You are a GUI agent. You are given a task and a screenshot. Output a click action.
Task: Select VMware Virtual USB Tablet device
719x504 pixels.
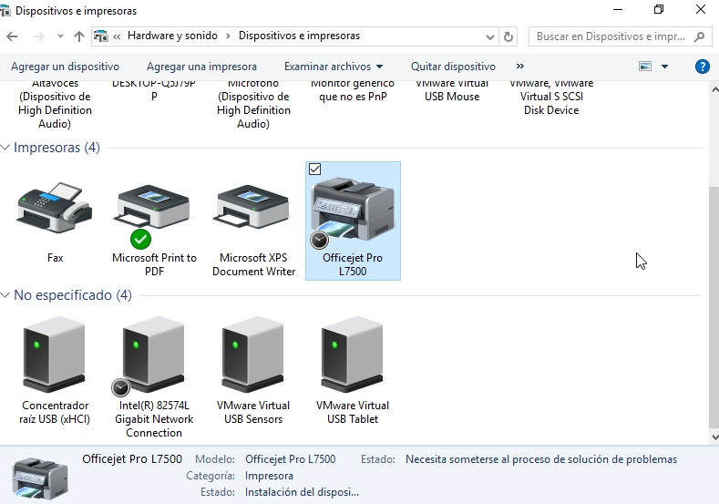click(352, 357)
